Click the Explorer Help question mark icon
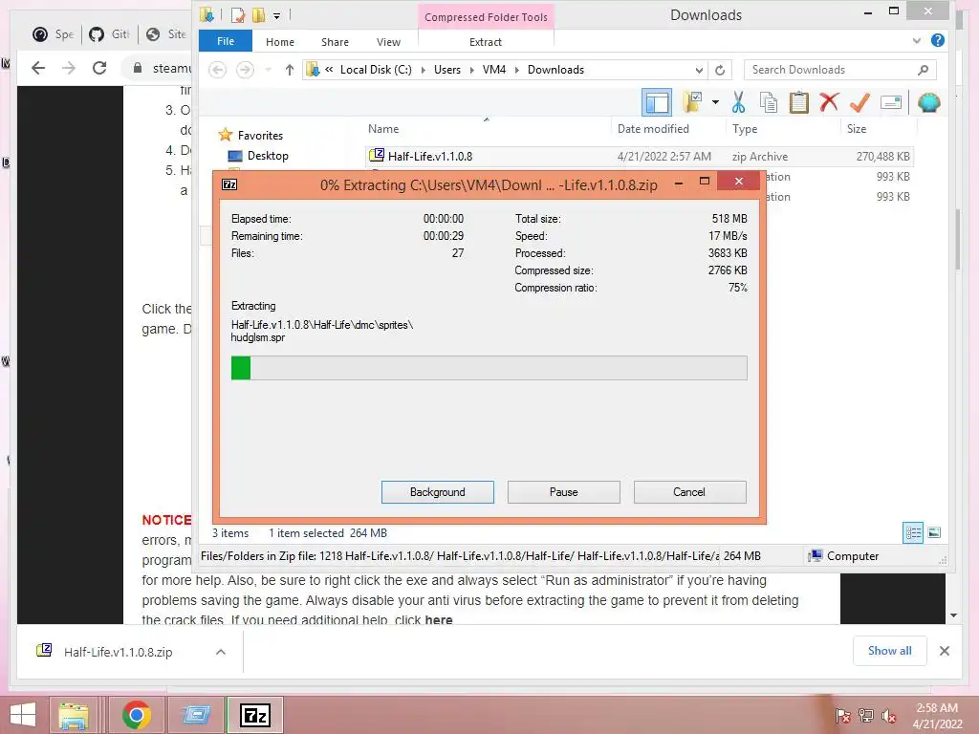This screenshot has height=734, width=979. [x=937, y=40]
